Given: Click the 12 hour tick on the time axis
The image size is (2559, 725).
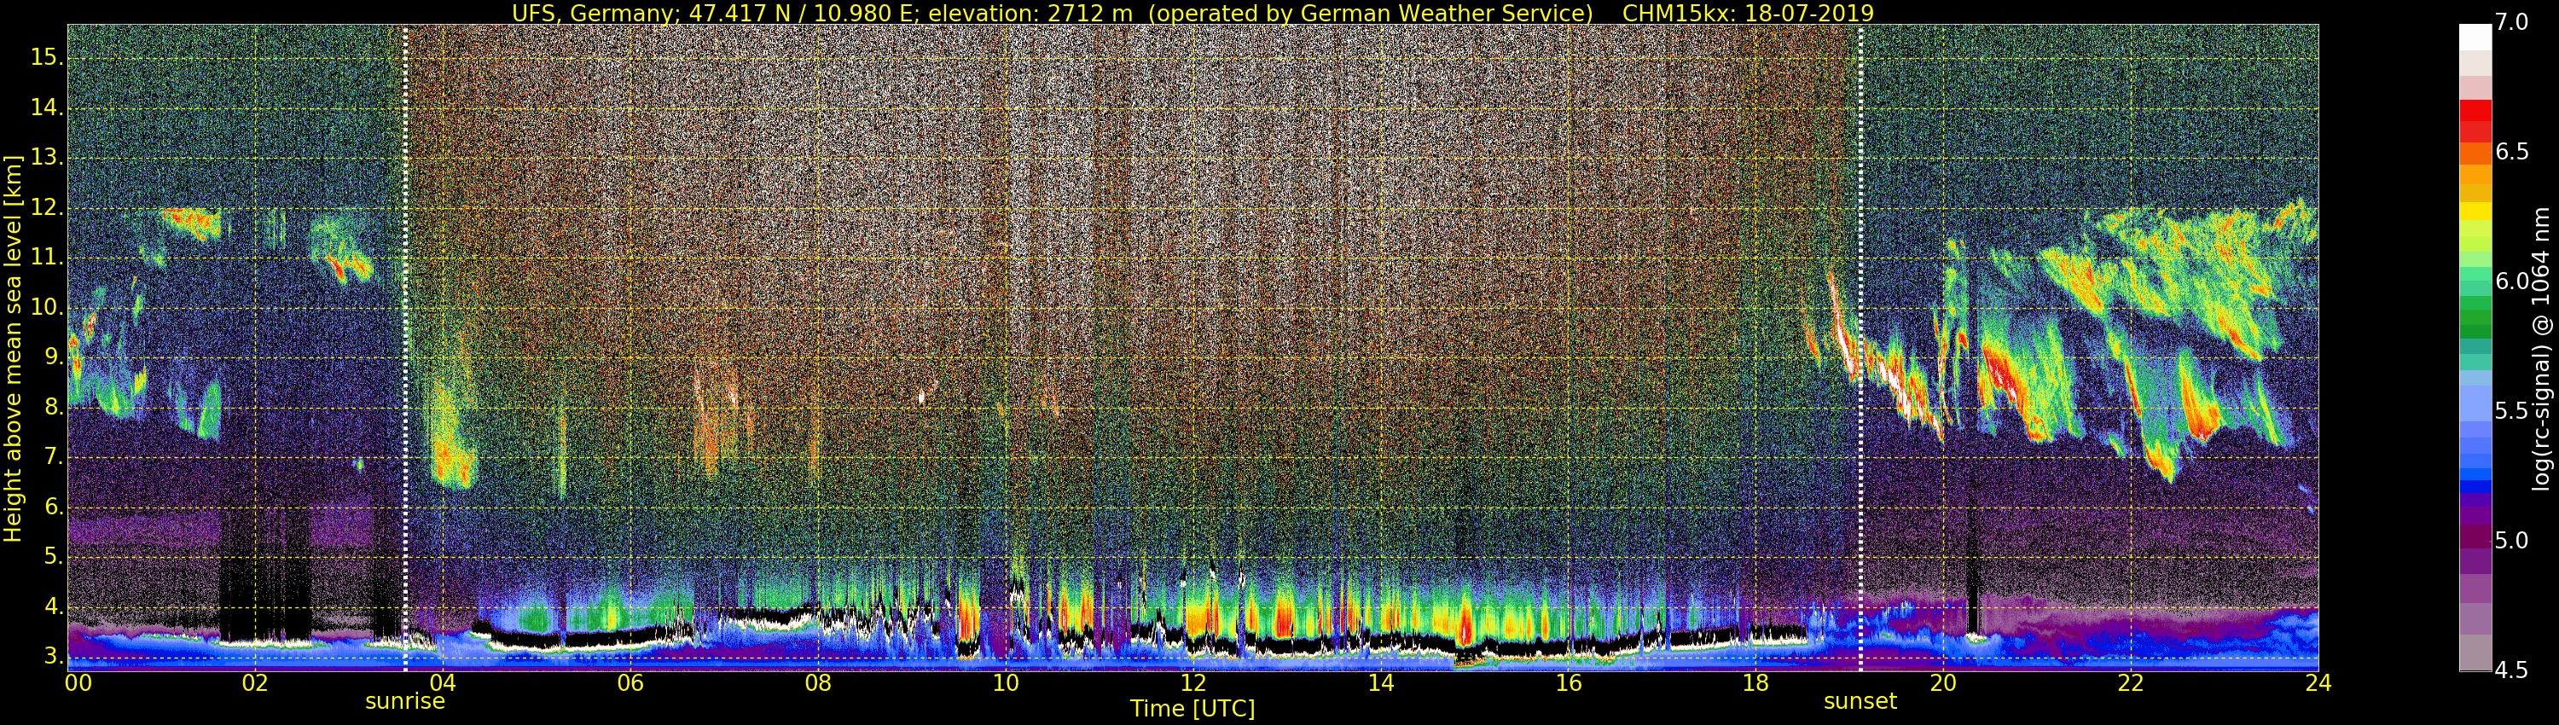Looking at the screenshot, I should pos(1193,682).
